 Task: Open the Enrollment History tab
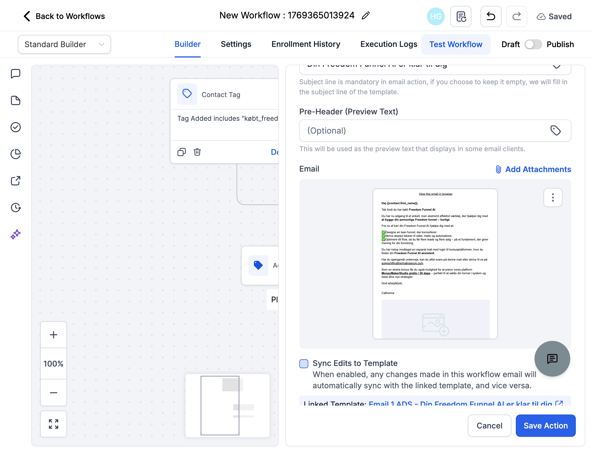(306, 44)
